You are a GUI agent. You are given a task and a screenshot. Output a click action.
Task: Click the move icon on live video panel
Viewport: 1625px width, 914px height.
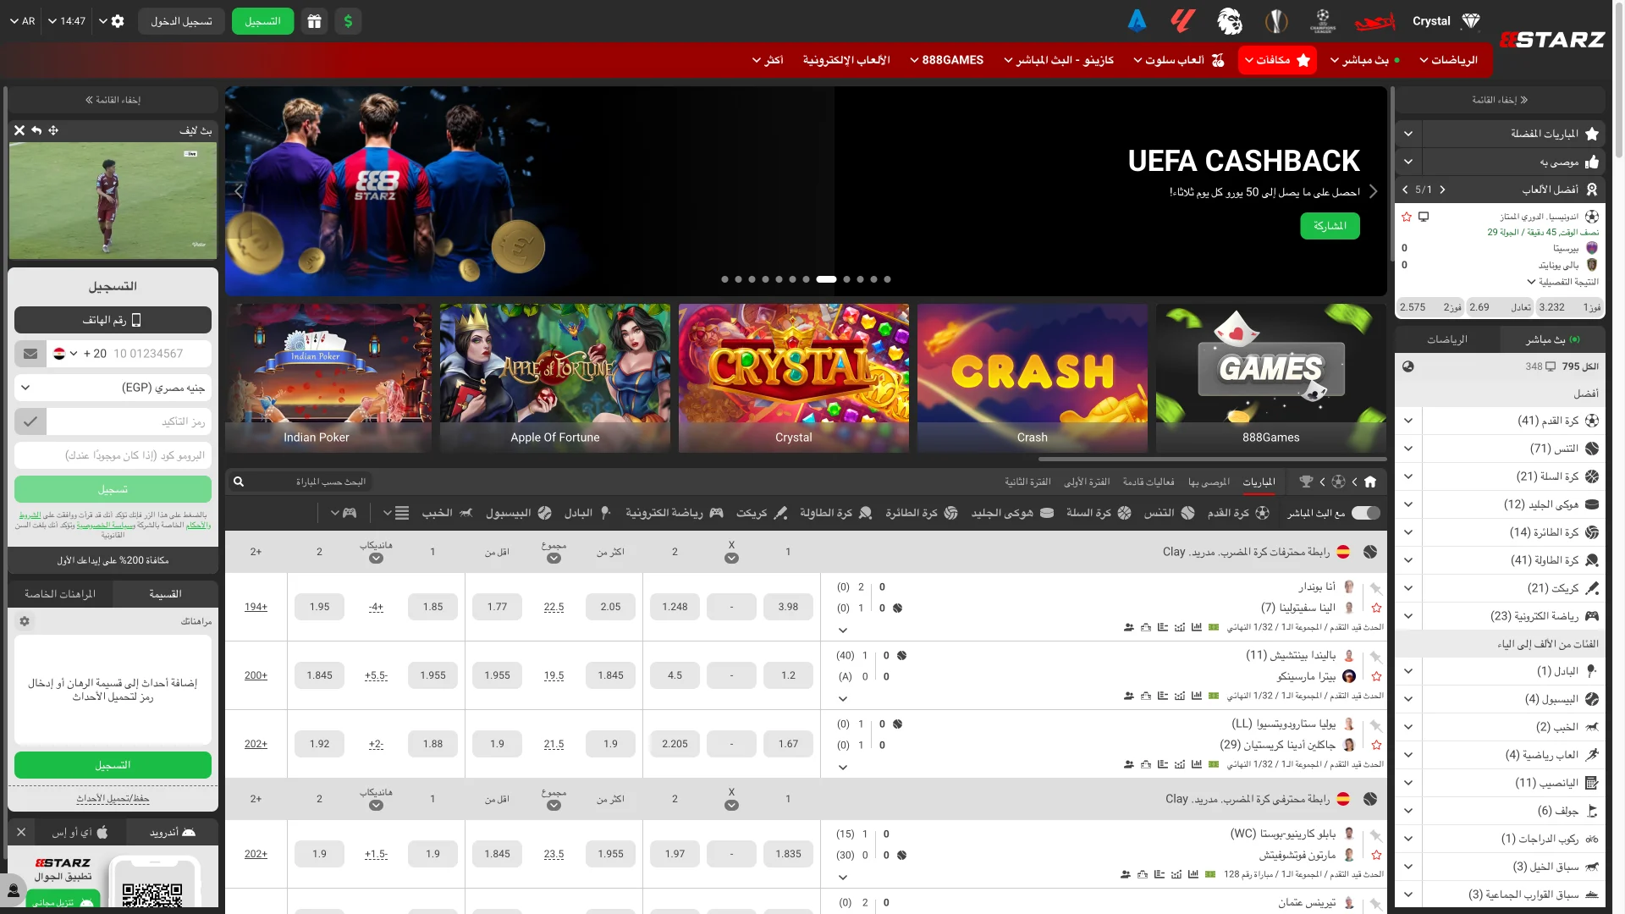pos(53,130)
